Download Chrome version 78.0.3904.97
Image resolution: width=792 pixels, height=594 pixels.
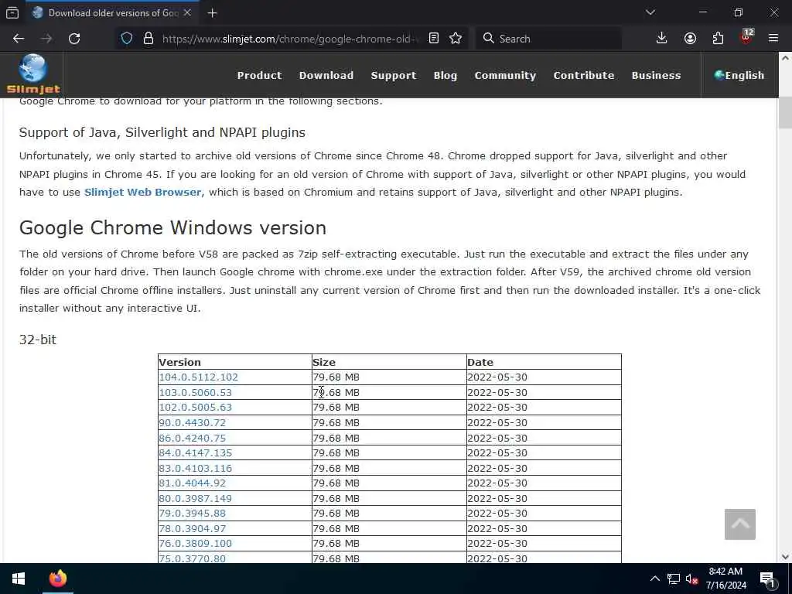[x=193, y=529]
